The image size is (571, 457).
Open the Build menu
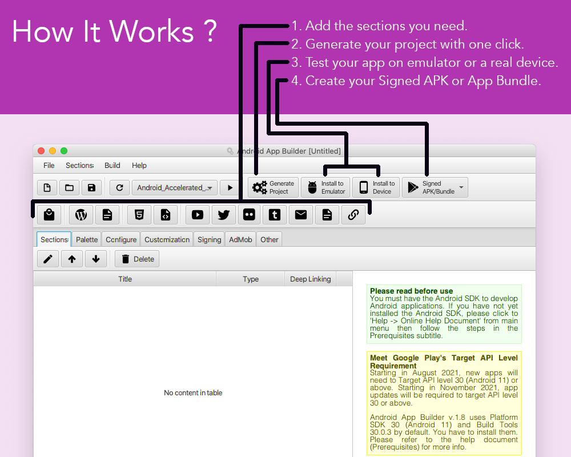(112, 166)
